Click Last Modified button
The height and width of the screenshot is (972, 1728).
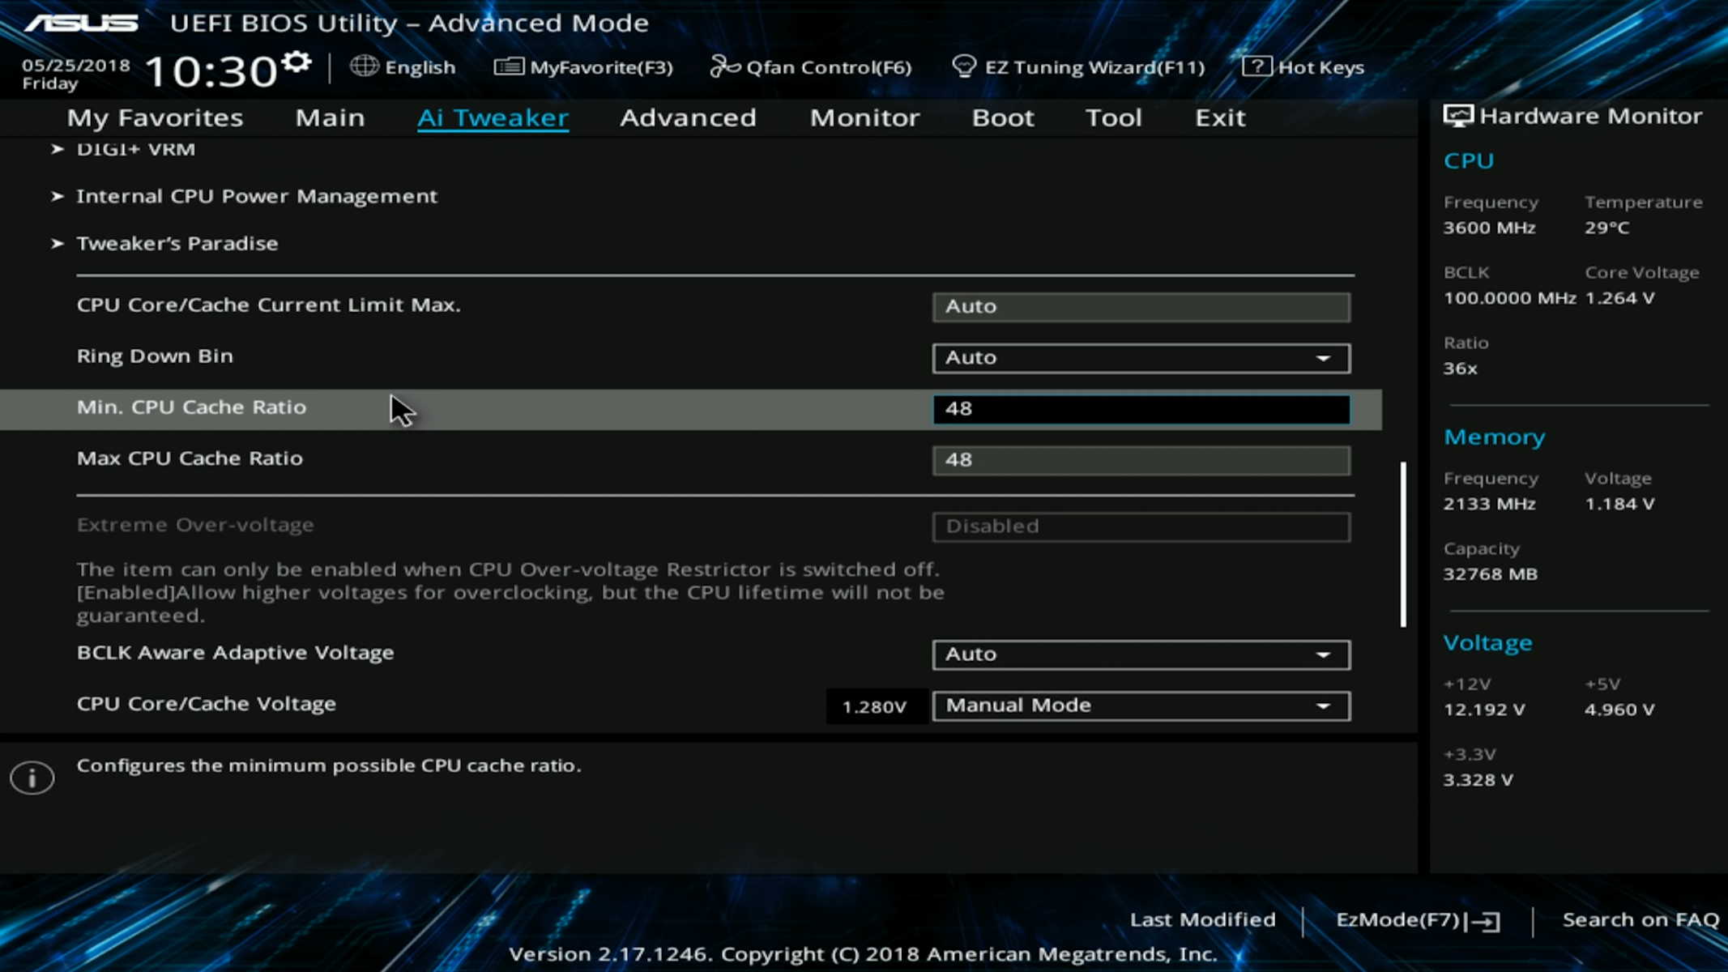pyautogui.click(x=1202, y=920)
